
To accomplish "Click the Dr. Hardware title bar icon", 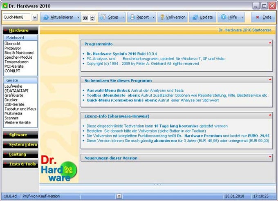I will (5, 6).
